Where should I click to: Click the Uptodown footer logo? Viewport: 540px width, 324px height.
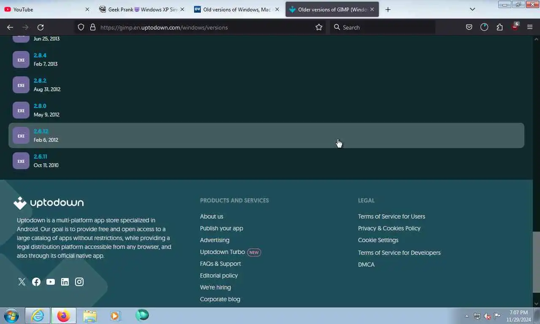(49, 203)
